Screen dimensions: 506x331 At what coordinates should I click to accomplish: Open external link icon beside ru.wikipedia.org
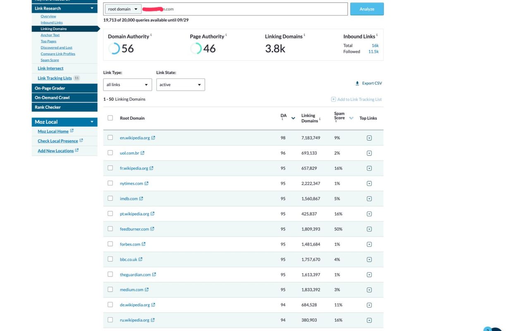click(153, 320)
